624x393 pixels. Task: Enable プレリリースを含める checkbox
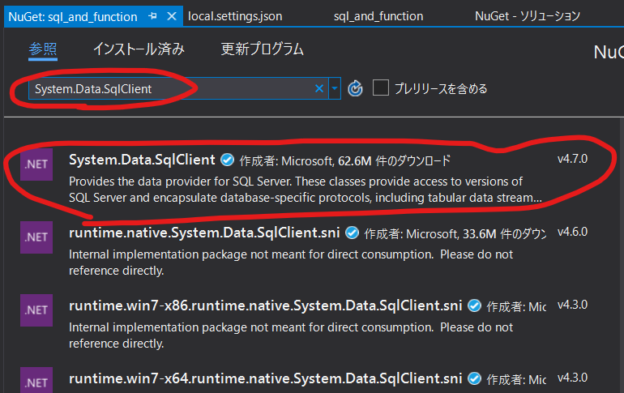click(x=380, y=88)
